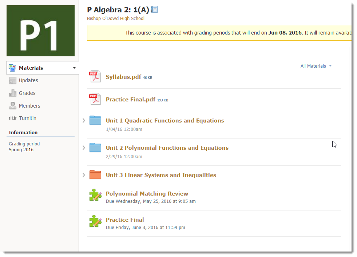
Task: Click the blue Unit 1 folder icon
Action: tap(95, 120)
